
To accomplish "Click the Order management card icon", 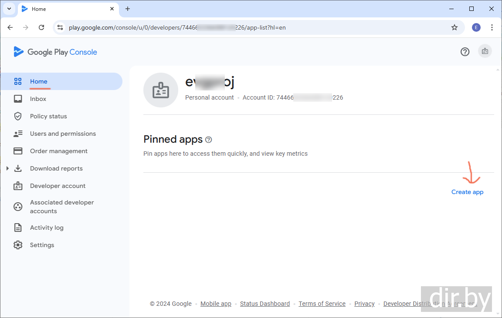I will point(18,151).
